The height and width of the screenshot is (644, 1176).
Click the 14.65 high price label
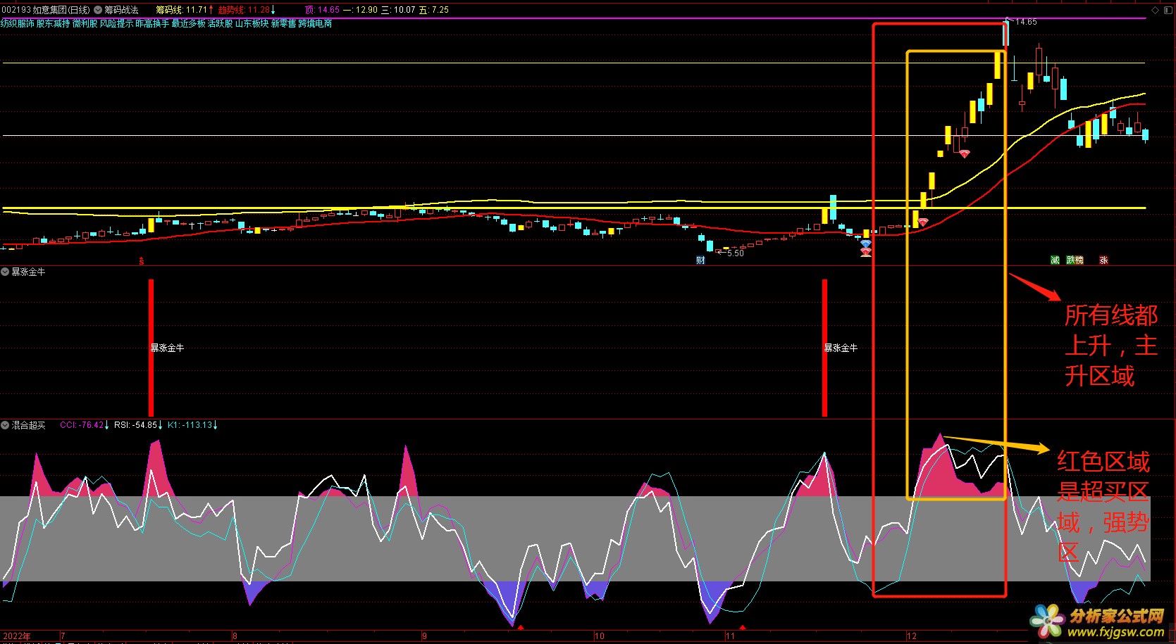click(1026, 22)
